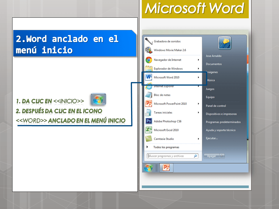Screen dimensions: 279x209
Task: Expand Todos los programas arrow
Action: tap(147, 147)
